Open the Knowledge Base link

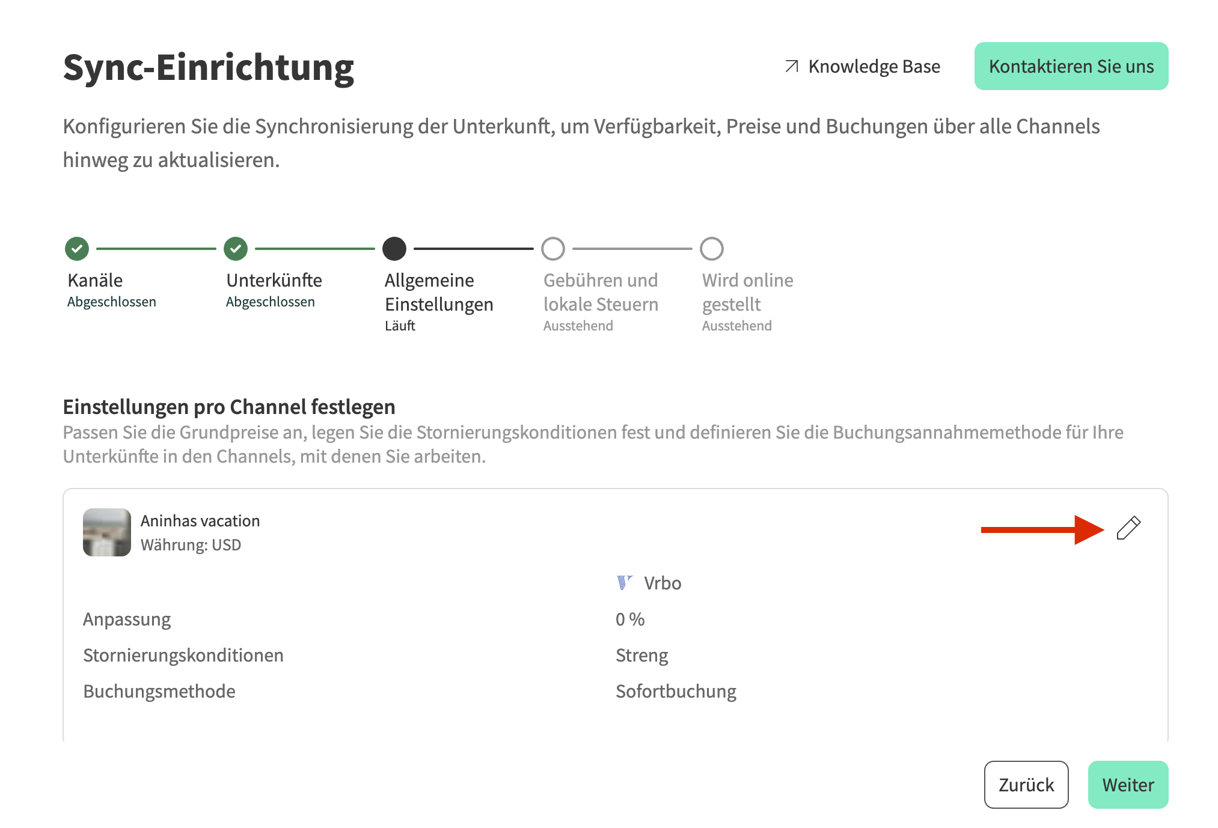[874, 66]
